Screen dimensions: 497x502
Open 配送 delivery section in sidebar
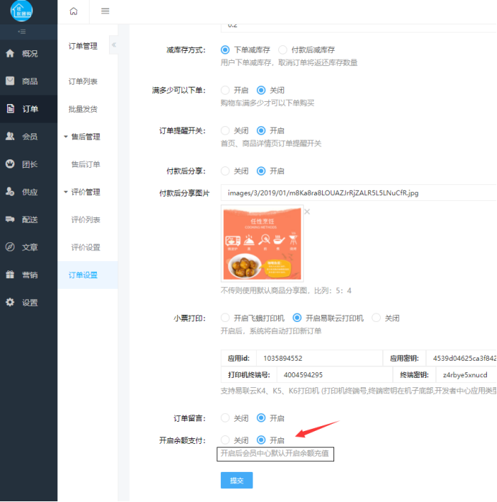(29, 219)
